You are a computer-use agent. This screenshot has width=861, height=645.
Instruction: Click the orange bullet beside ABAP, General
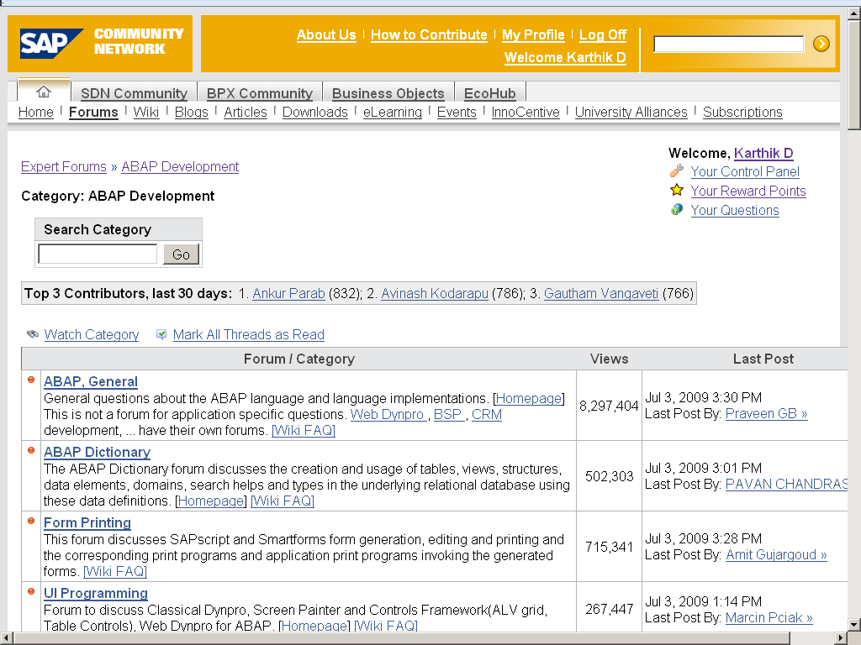[32, 380]
